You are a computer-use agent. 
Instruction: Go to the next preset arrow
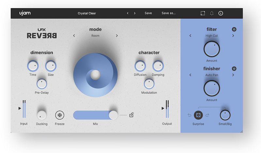[x=135, y=13]
